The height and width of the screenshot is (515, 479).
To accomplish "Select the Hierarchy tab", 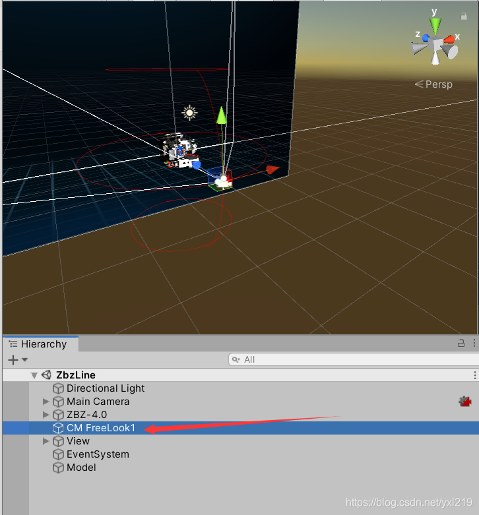I will coord(40,344).
